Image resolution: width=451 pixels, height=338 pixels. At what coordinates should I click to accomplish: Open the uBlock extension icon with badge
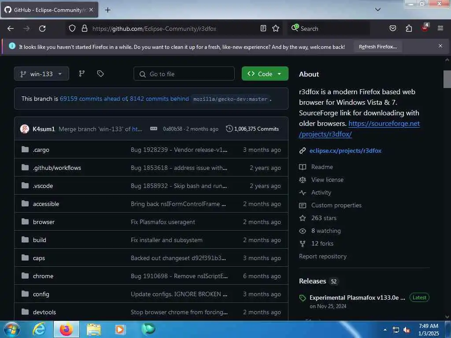pyautogui.click(x=425, y=28)
